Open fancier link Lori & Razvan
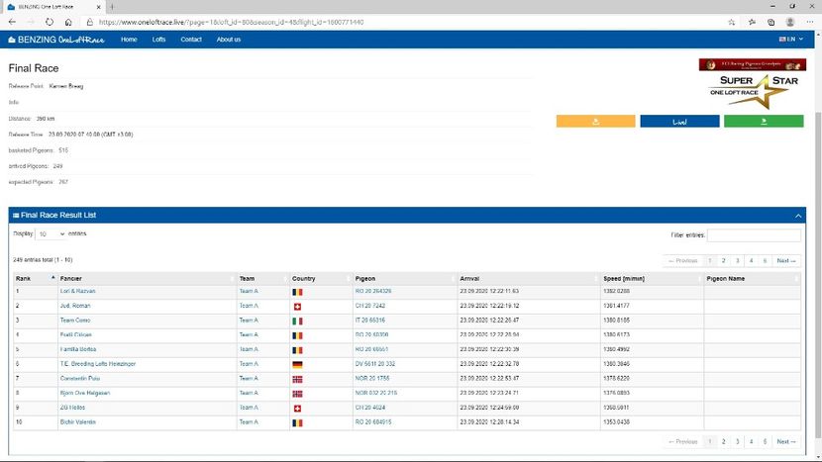 point(78,292)
